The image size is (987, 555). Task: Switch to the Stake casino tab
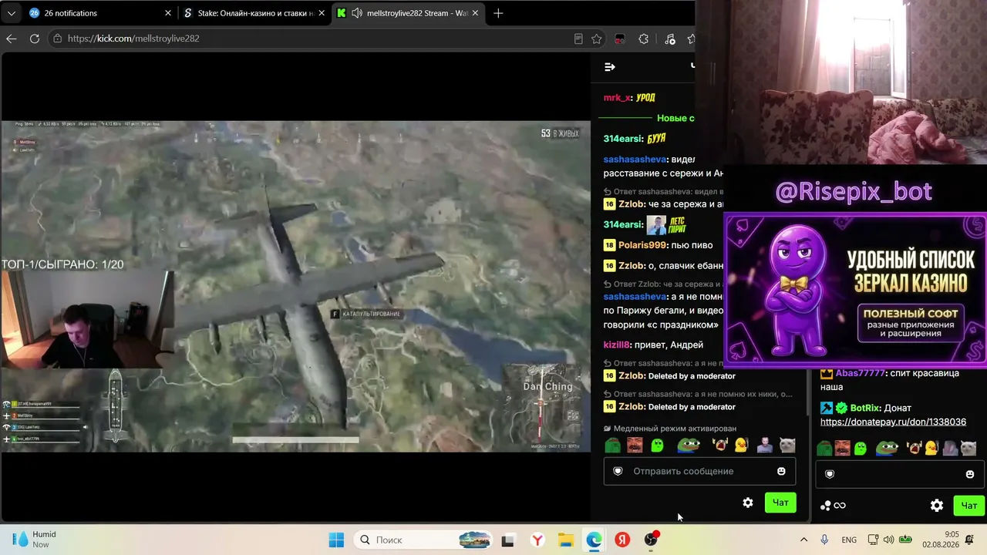click(254, 13)
